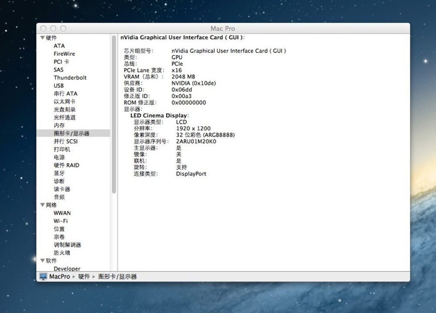Select Wi-Fi under 网络
This screenshot has width=436, height=313.
(x=61, y=221)
